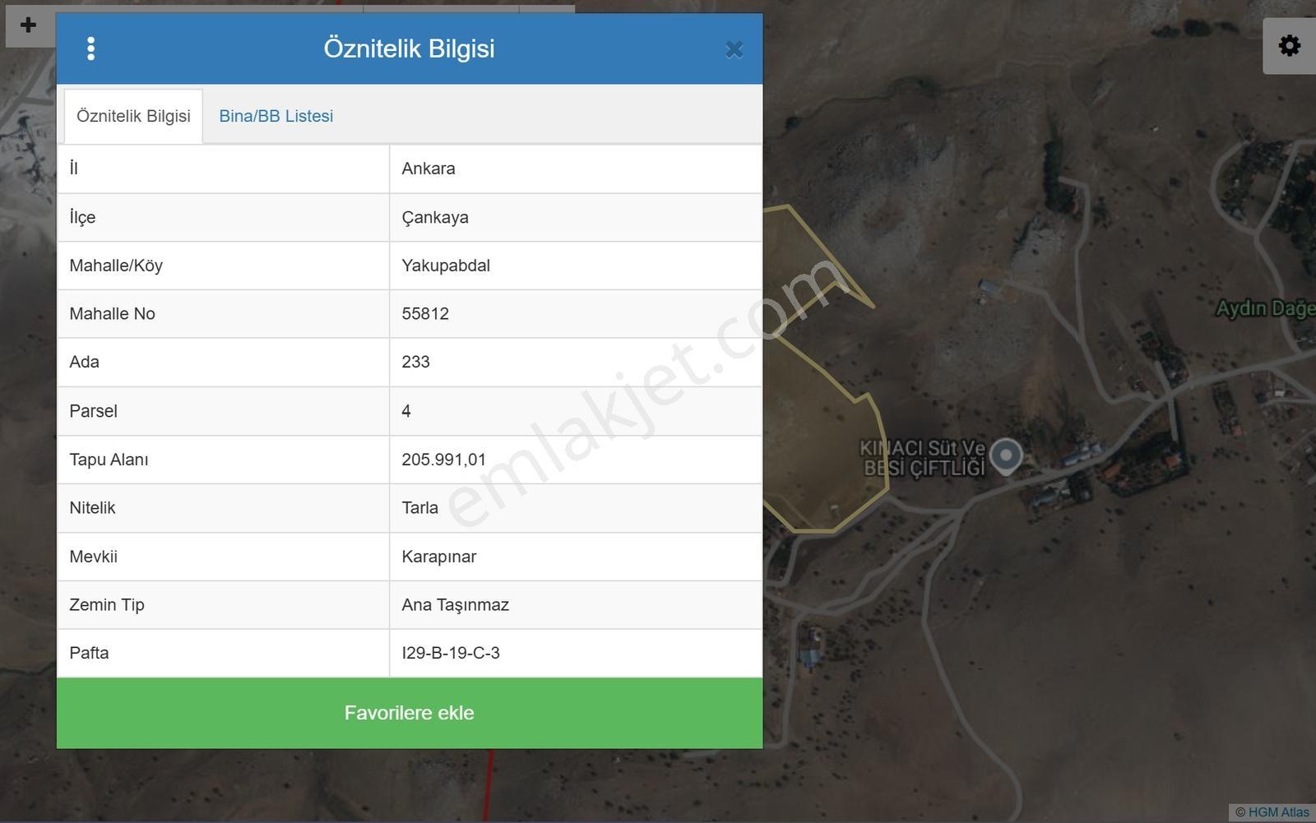Click the Mahalle/Köy row label

pyautogui.click(x=116, y=266)
